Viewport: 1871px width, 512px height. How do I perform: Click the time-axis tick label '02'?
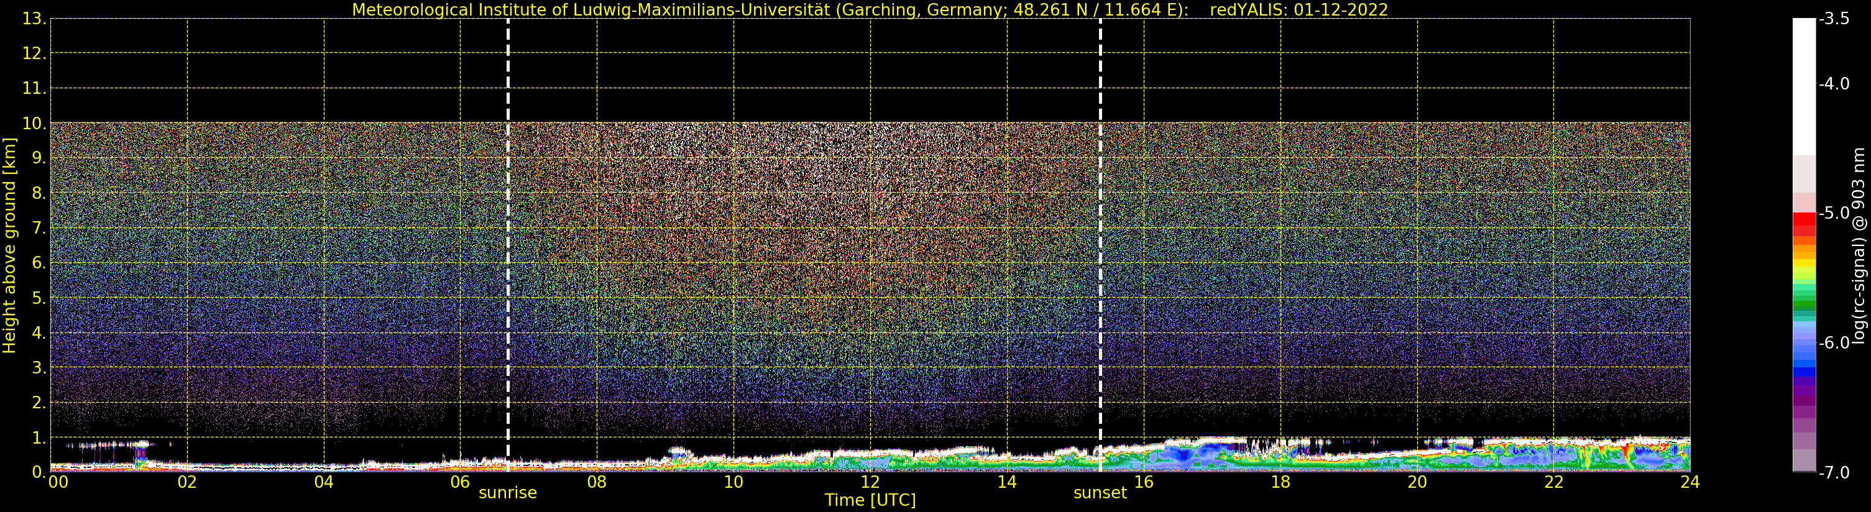tap(187, 482)
